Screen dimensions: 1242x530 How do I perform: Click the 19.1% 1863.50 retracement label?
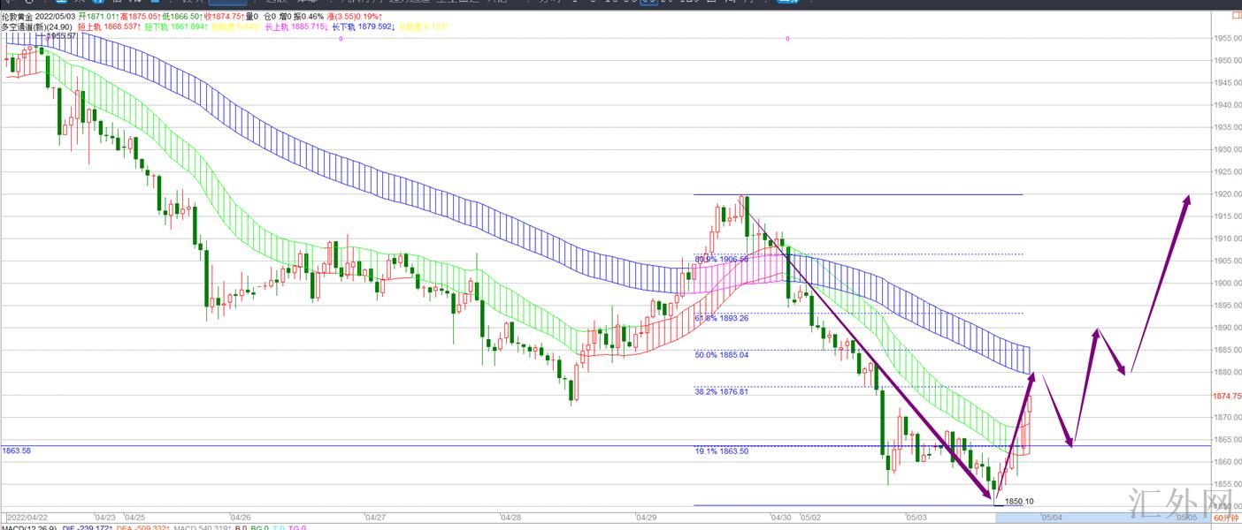click(x=721, y=450)
